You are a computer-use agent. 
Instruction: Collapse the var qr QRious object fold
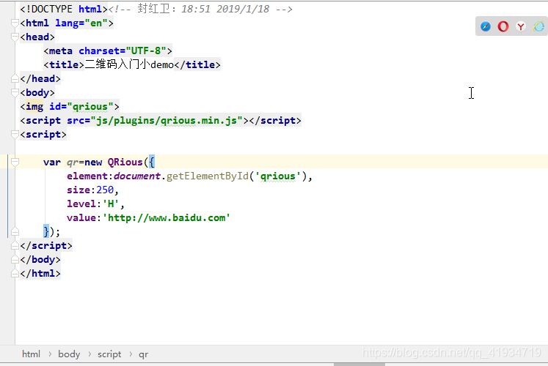tap(15, 162)
